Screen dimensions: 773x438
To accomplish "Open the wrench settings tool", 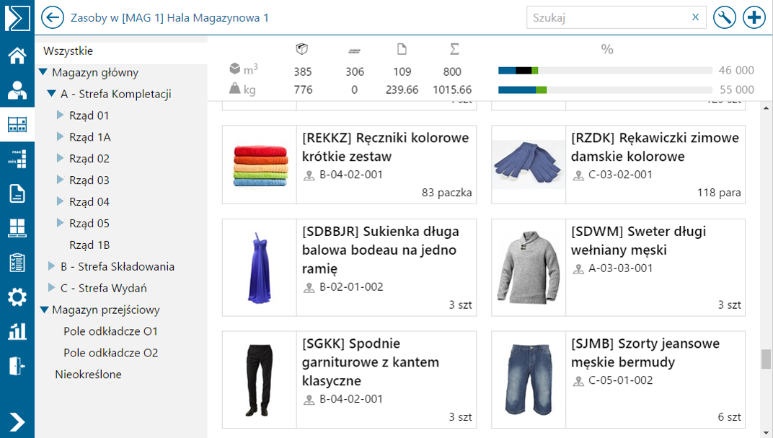I will click(724, 18).
